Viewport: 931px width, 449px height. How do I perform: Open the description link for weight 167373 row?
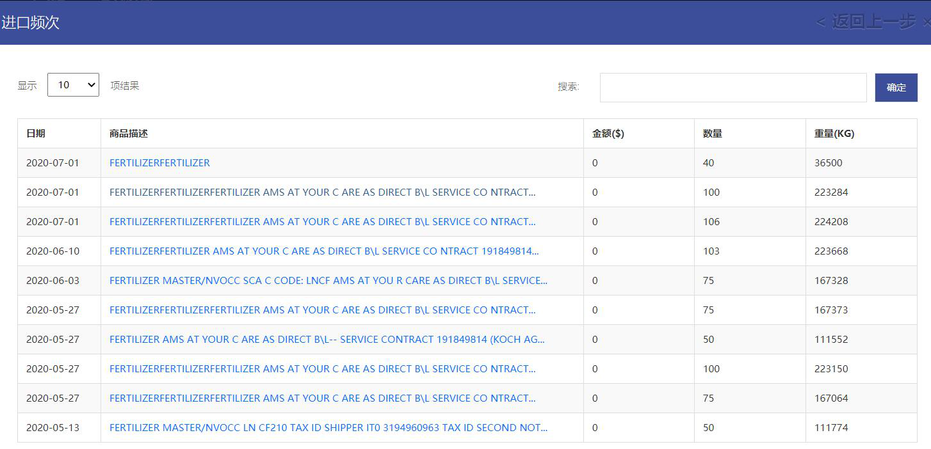tap(322, 310)
